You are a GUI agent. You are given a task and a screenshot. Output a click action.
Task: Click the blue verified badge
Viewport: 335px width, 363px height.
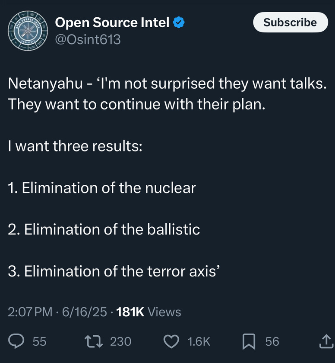[179, 22]
